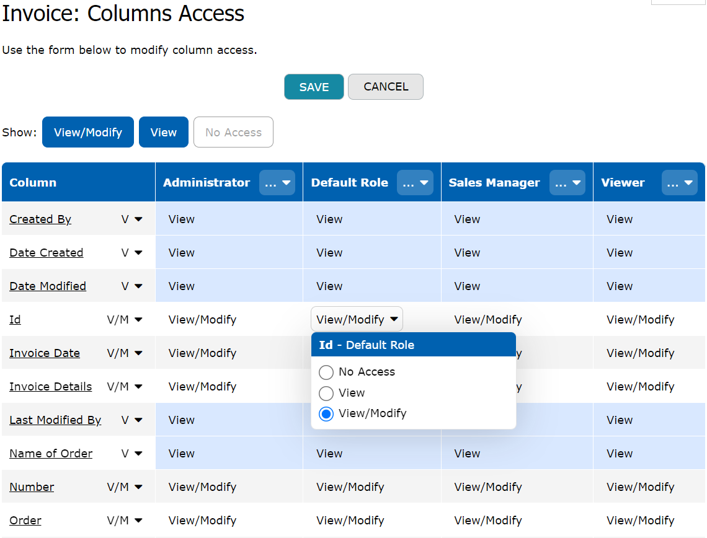Expand the Date Created row access dropdown
Viewport: 707px width, 538px height.
point(131,253)
